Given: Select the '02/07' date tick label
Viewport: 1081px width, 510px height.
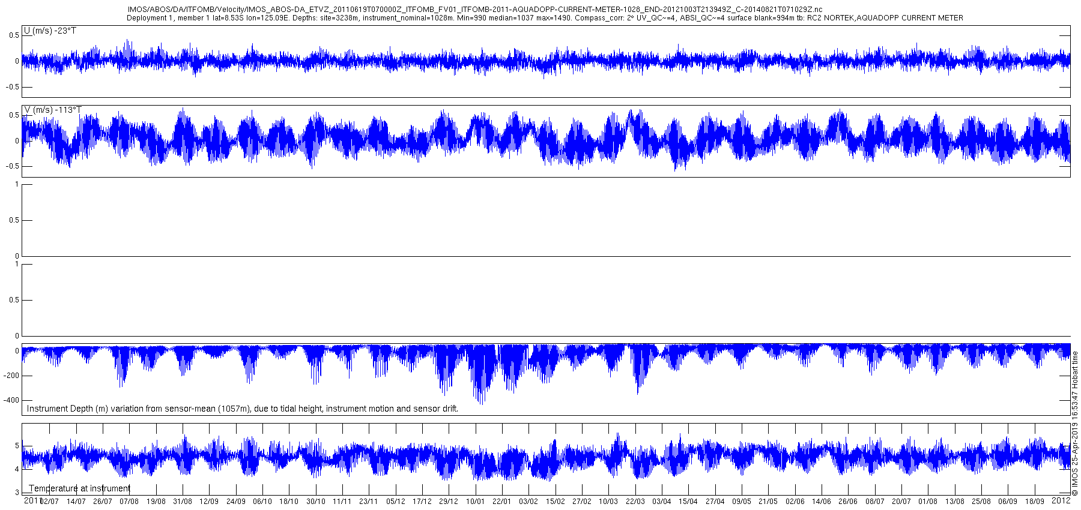Looking at the screenshot, I should (x=49, y=502).
